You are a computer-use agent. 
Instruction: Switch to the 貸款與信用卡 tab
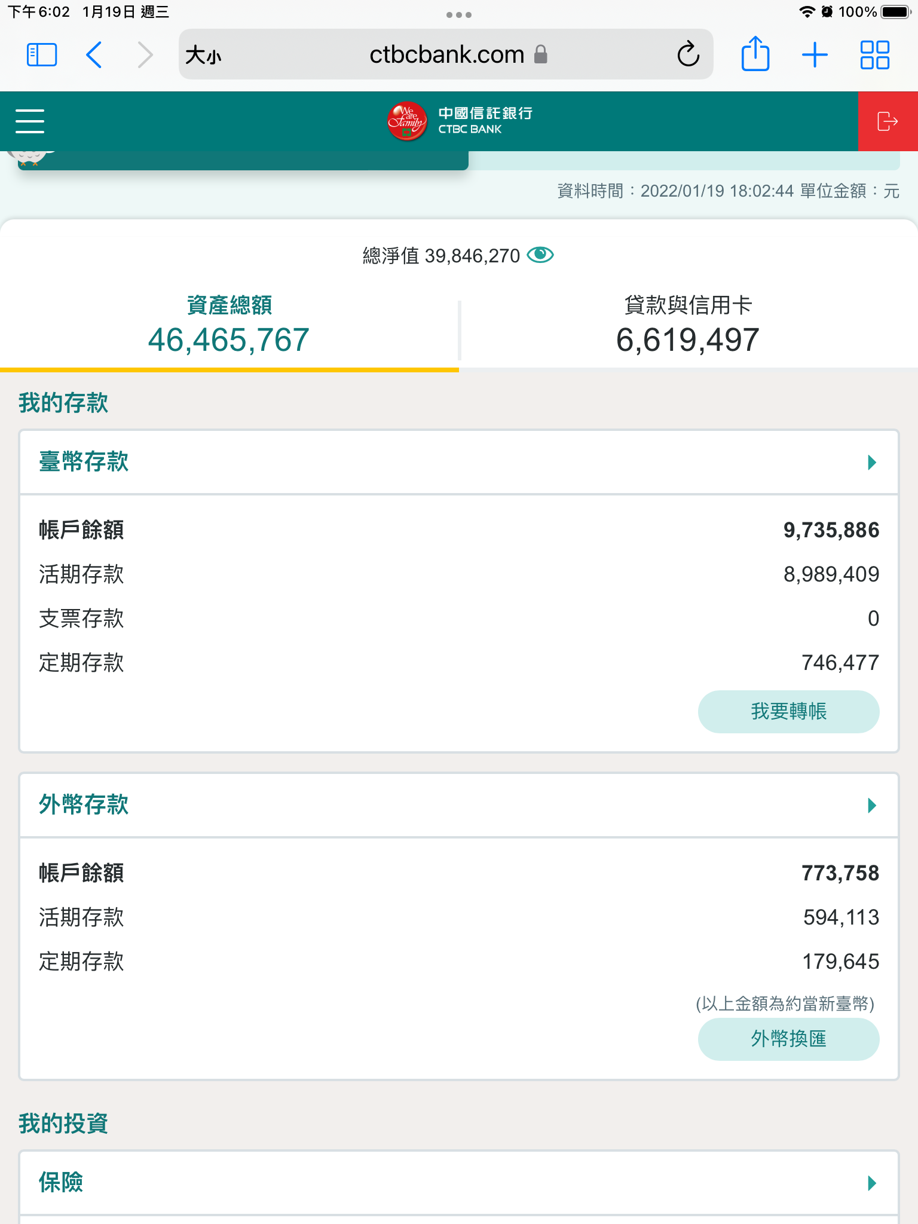pyautogui.click(x=688, y=326)
